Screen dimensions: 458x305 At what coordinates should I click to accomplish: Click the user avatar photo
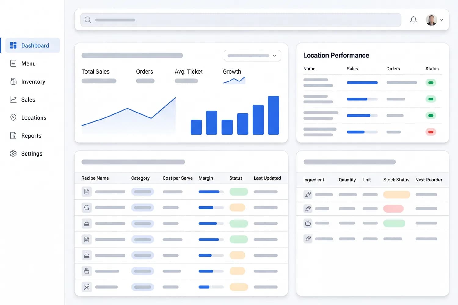(x=431, y=20)
